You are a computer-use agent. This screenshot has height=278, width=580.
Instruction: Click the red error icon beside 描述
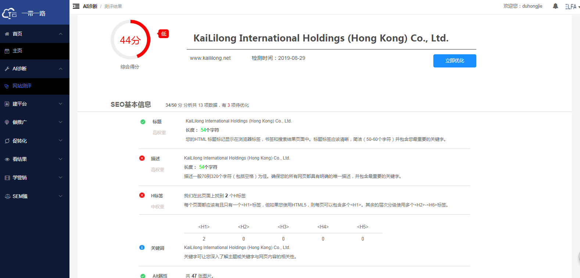(x=142, y=158)
